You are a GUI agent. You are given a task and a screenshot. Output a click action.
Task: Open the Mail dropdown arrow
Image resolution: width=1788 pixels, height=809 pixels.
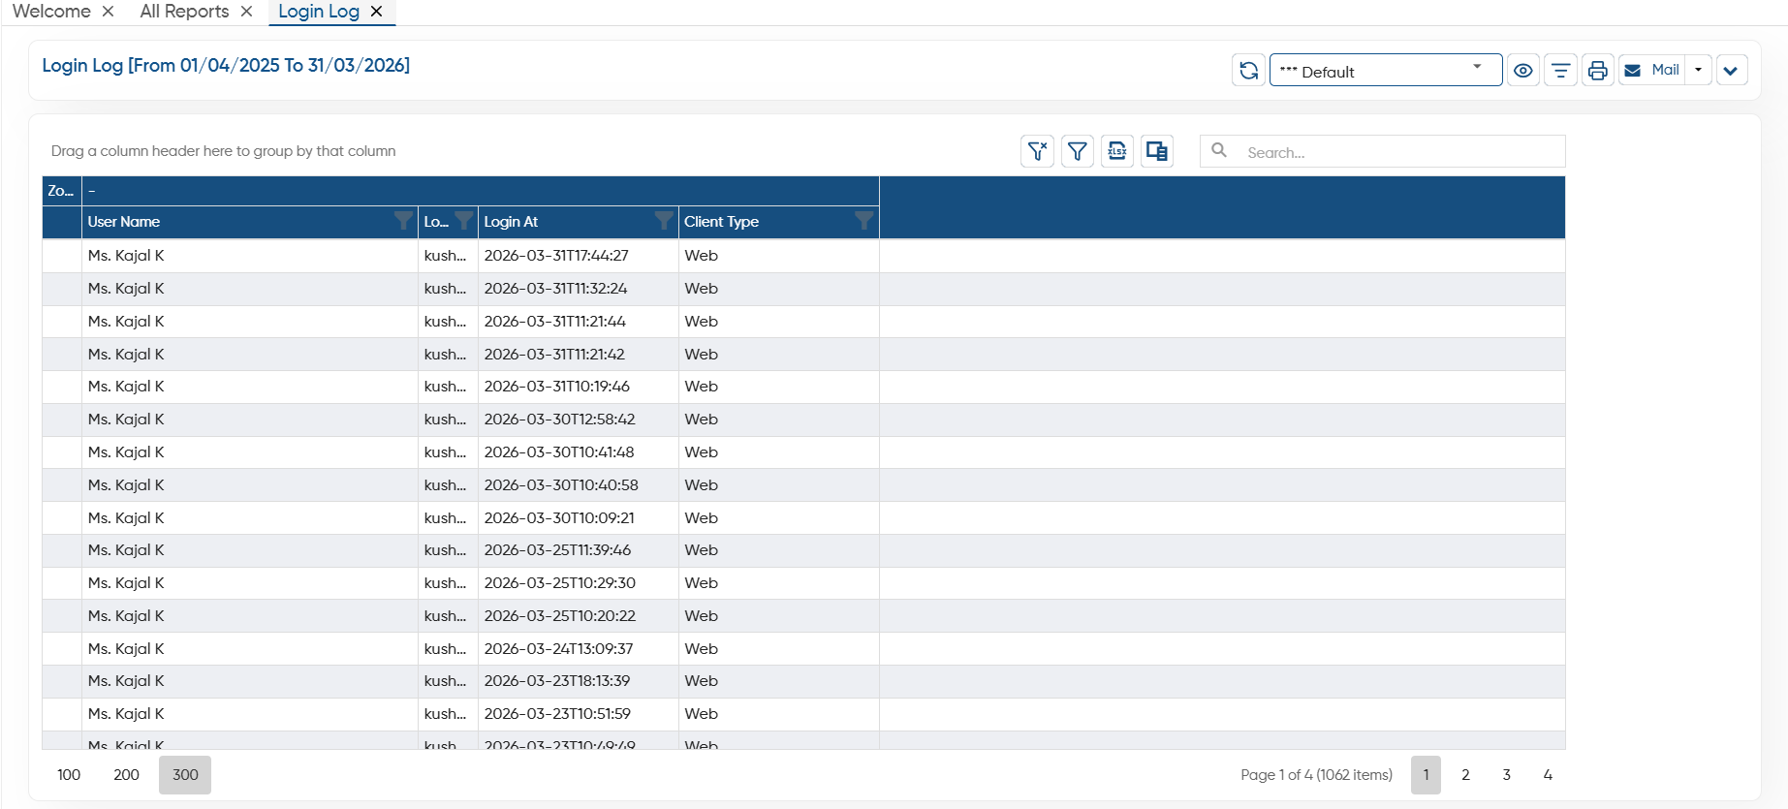pyautogui.click(x=1699, y=70)
